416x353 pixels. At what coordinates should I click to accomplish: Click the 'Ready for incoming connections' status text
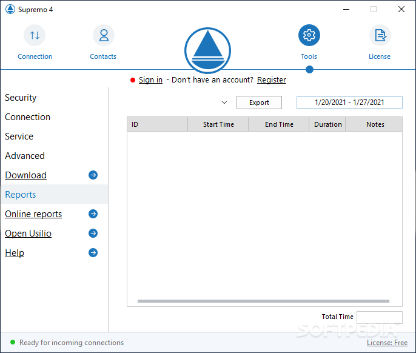[72, 343]
